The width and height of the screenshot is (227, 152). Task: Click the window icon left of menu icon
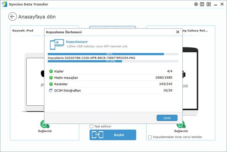click(202, 4)
